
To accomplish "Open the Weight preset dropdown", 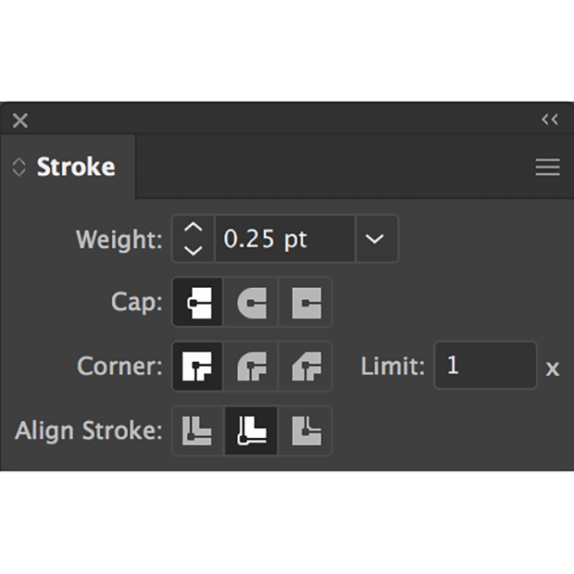I will pyautogui.click(x=376, y=239).
